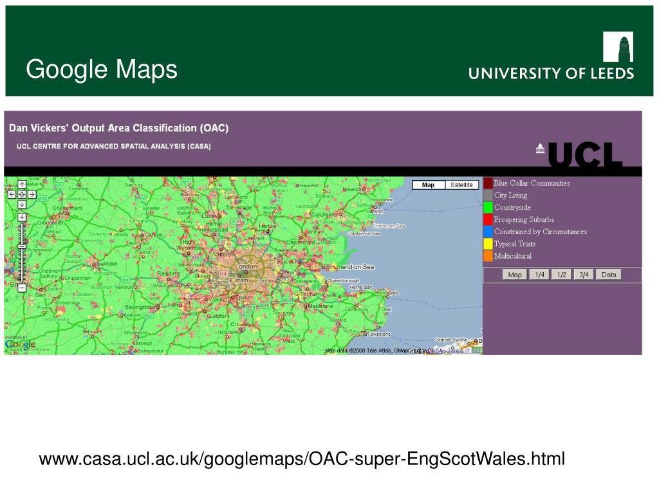Screen dimensions: 659x494
Task: Set overlay opacity to 1/2
Action: coord(561,275)
